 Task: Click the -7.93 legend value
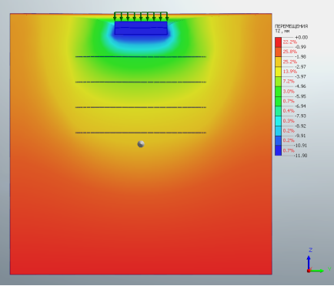coord(300,116)
